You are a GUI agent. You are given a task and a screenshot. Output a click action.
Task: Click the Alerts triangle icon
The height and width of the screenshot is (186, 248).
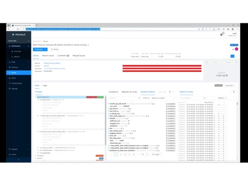[x=9, y=78]
